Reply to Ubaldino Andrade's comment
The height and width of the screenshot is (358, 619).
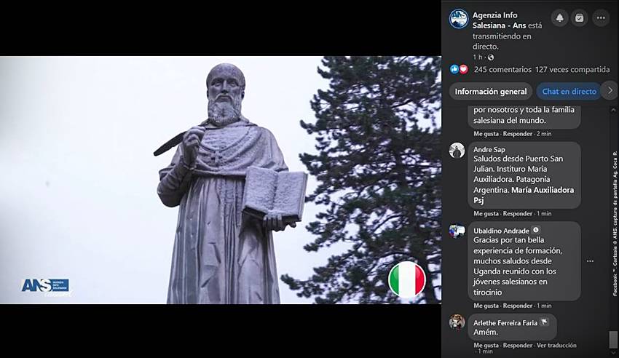tap(518, 306)
